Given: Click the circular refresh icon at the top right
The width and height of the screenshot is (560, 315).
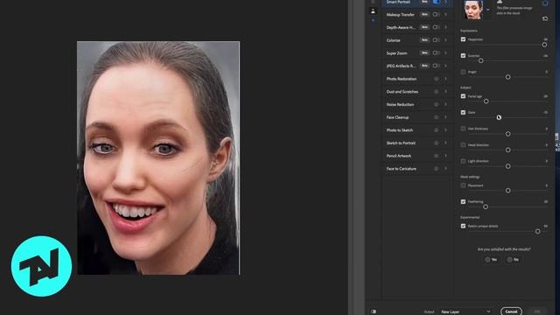Looking at the screenshot, I should 545,3.
